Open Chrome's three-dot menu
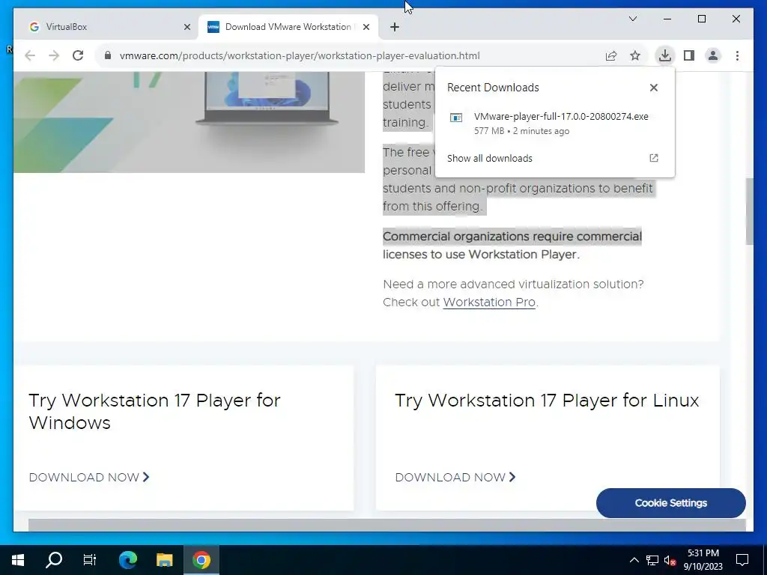Viewport: 767px width, 575px height. 737,55
